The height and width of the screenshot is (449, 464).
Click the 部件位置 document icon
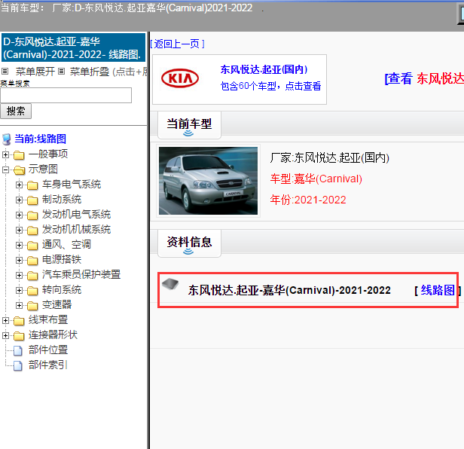(x=18, y=351)
